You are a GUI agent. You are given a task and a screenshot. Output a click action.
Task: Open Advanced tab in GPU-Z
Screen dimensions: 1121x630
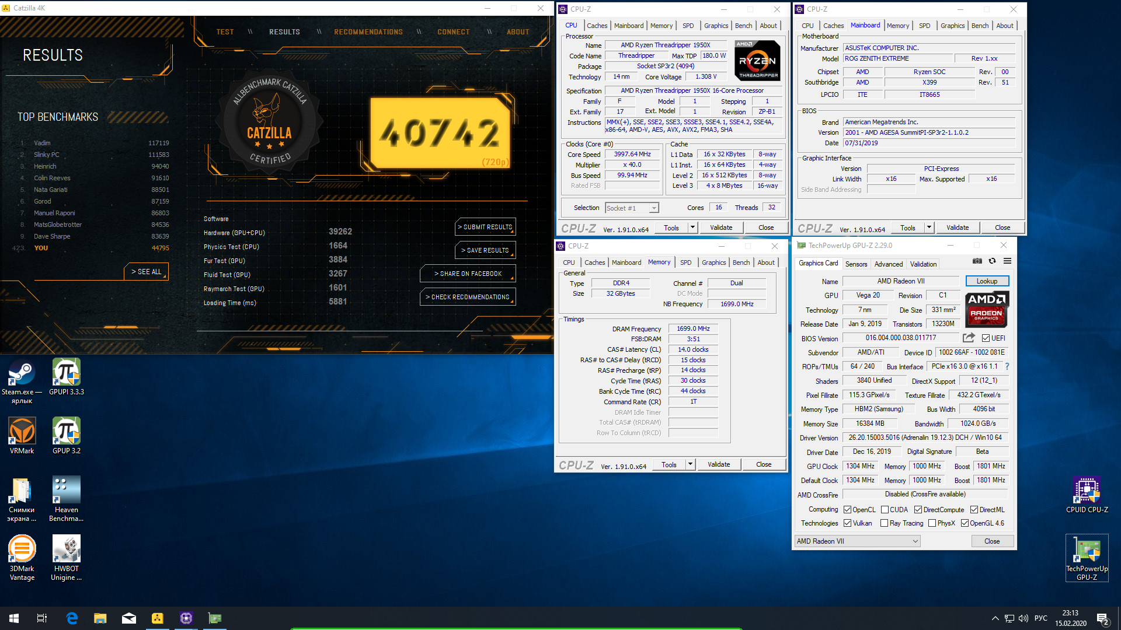click(889, 264)
